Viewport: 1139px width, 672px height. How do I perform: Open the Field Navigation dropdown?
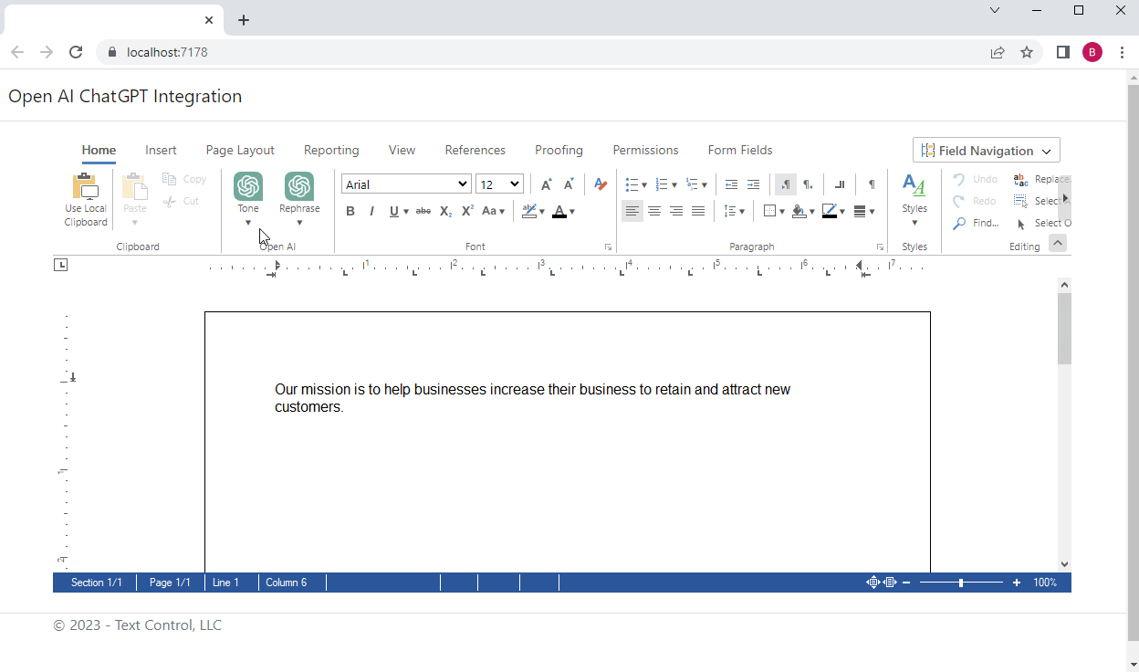click(986, 150)
